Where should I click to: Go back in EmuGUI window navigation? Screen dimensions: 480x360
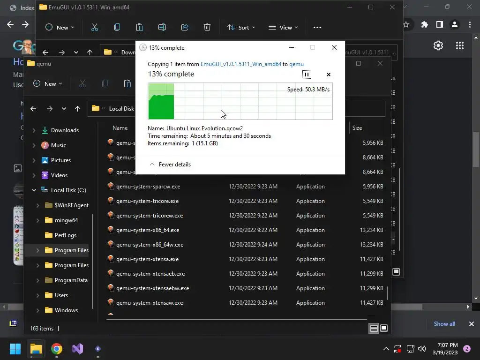(x=45, y=52)
